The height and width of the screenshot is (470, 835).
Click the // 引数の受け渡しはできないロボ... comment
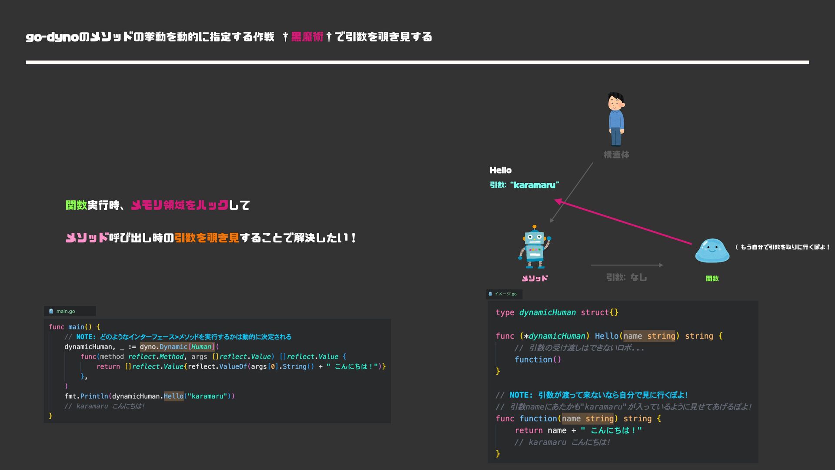pos(579,348)
